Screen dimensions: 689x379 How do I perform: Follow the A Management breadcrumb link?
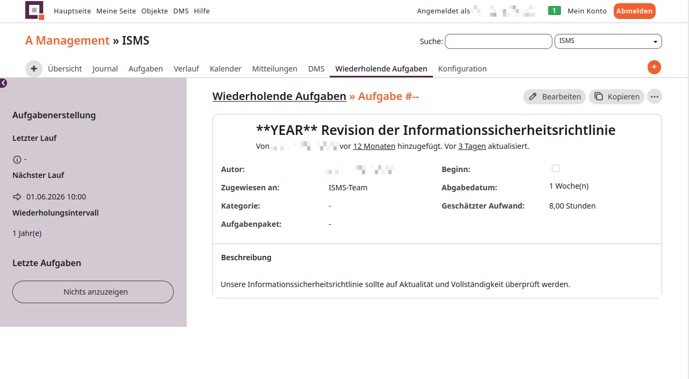[x=67, y=41]
